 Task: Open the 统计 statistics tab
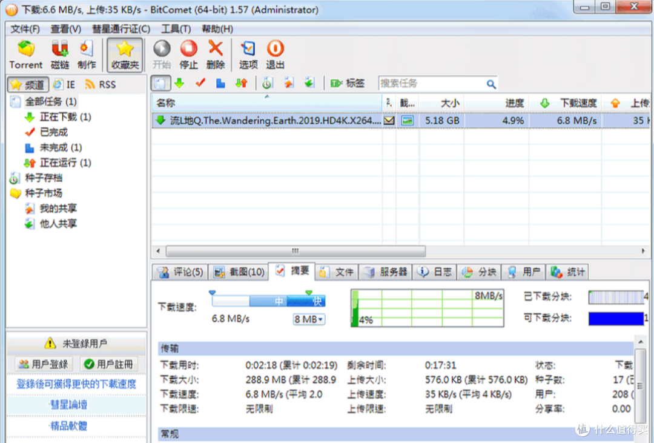click(x=567, y=272)
